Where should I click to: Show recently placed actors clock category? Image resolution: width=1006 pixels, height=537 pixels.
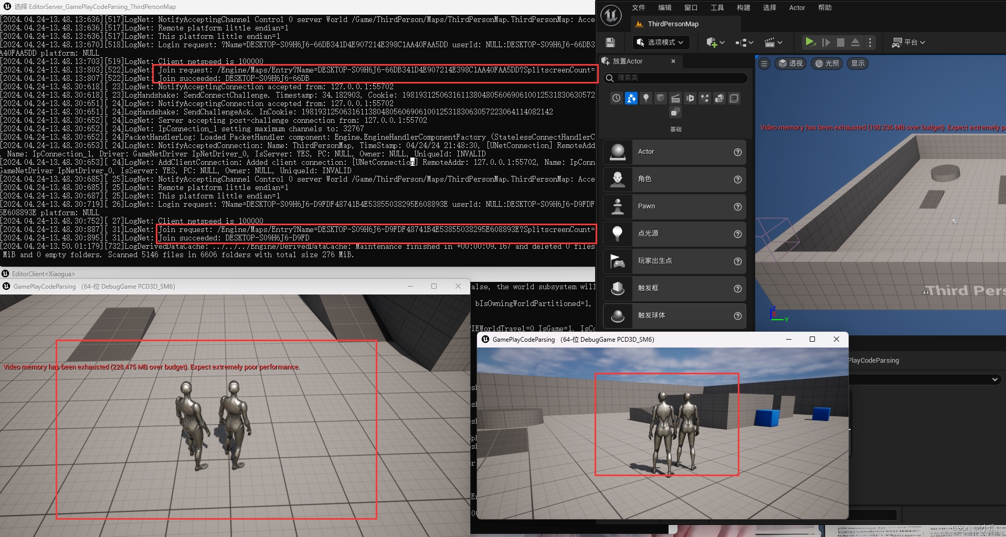(617, 98)
